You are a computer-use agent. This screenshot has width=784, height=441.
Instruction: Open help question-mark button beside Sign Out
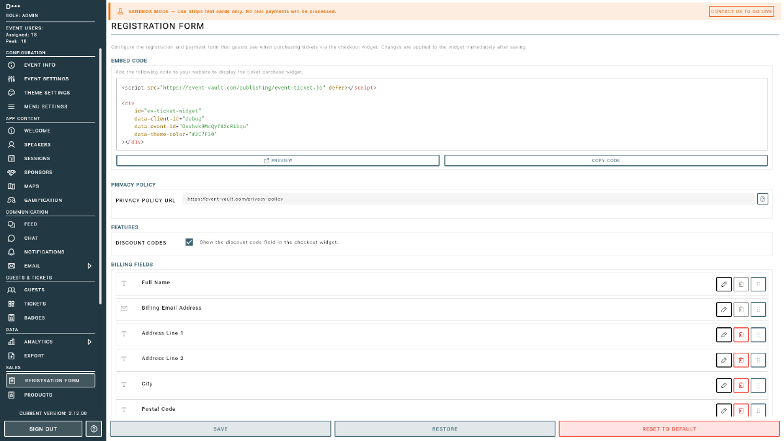pos(93,429)
